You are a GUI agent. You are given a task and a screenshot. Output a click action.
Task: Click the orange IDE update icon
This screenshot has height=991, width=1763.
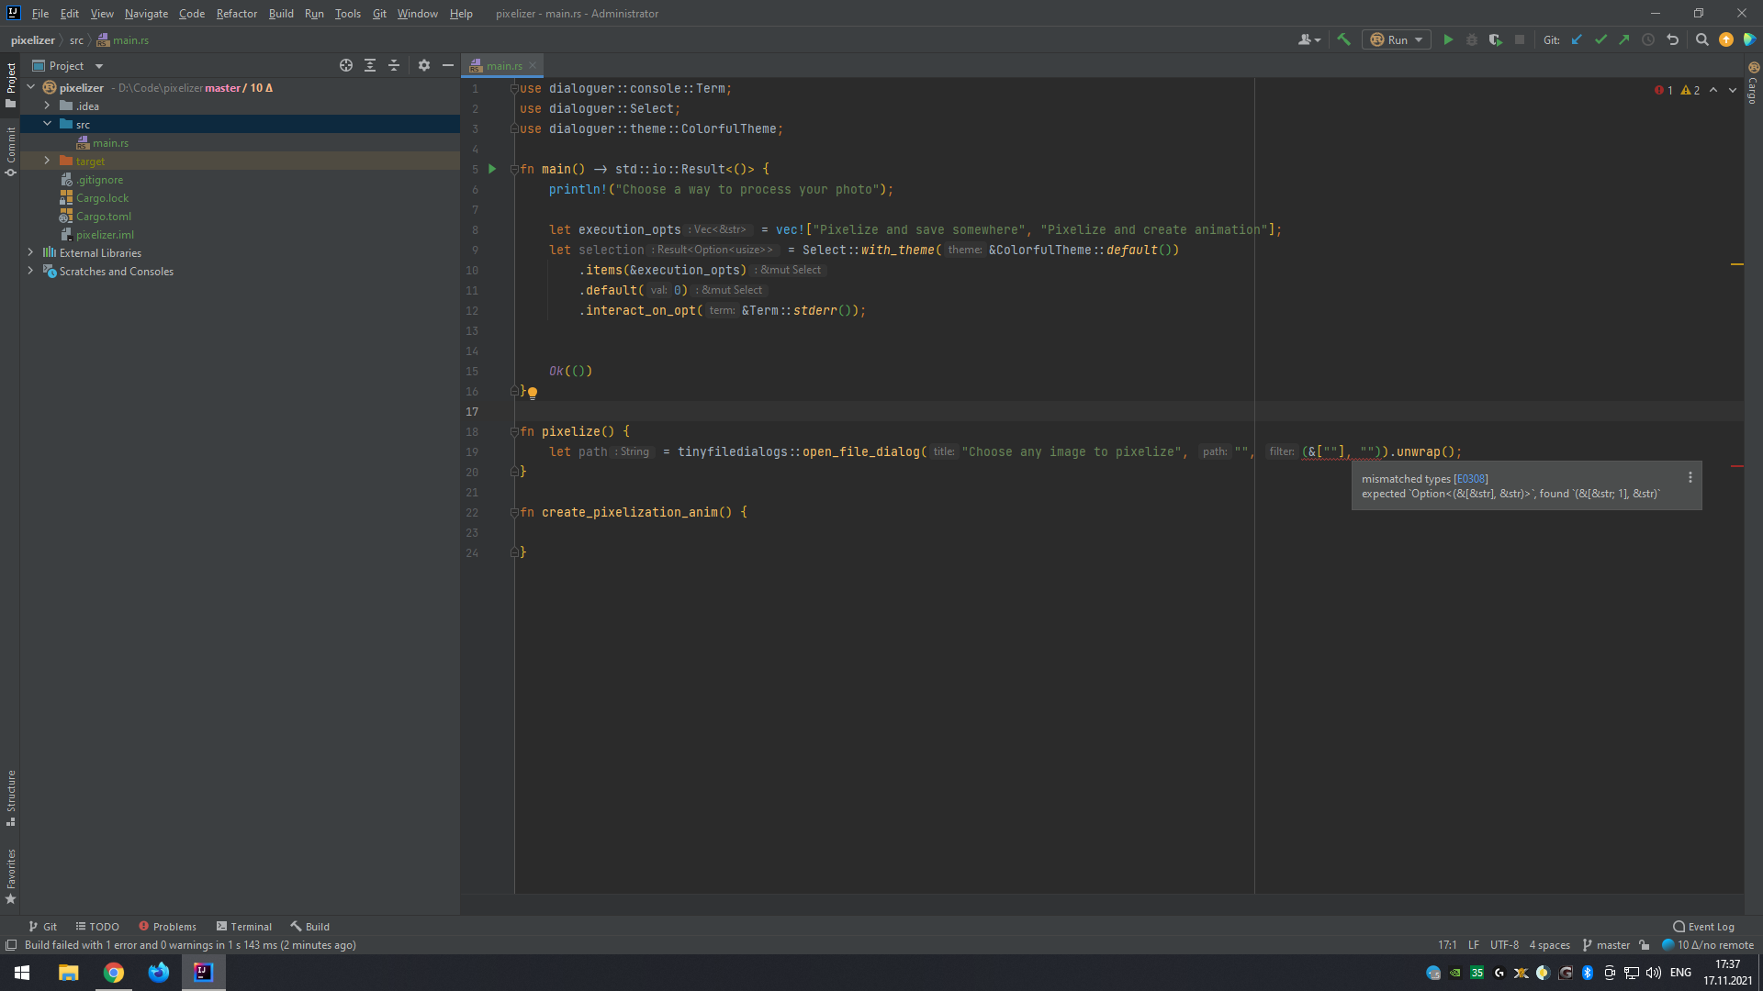click(x=1726, y=39)
